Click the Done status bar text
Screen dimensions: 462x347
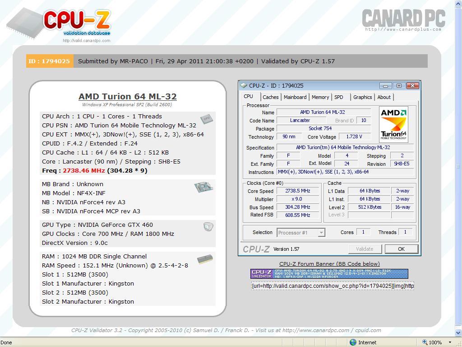click(x=6, y=342)
